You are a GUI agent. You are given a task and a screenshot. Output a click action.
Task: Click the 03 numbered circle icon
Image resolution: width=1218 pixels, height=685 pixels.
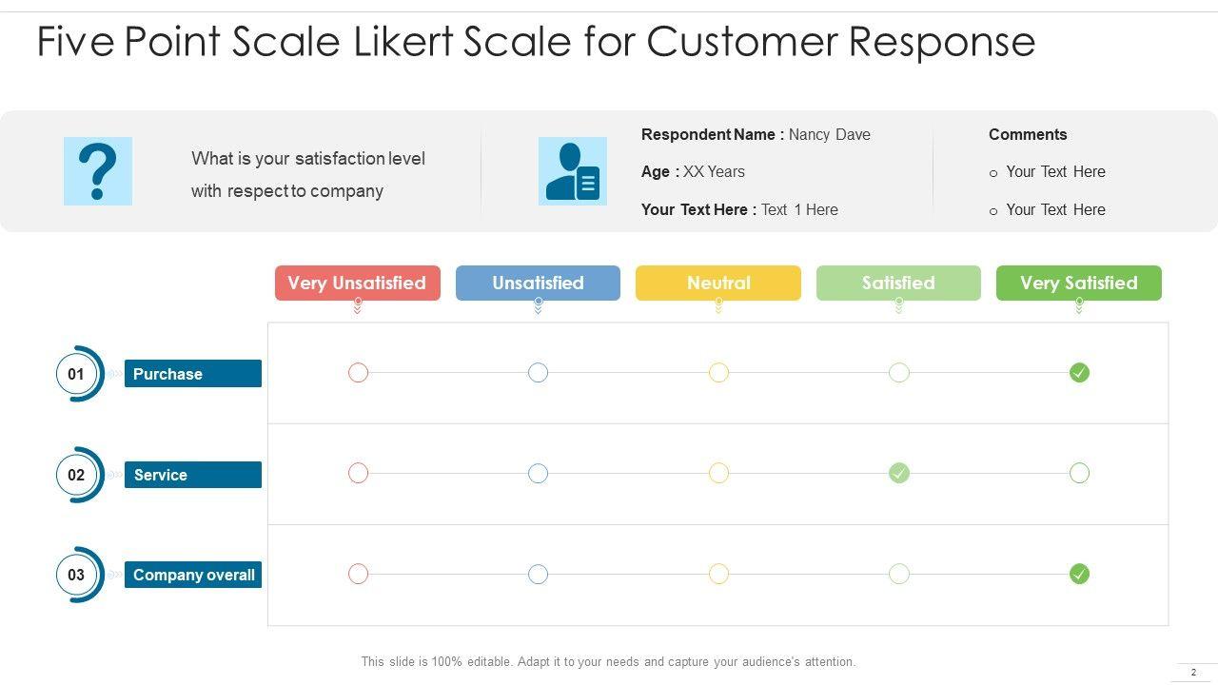point(76,575)
